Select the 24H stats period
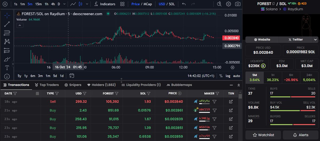The width and height of the screenshot is (320, 141). pos(309,78)
